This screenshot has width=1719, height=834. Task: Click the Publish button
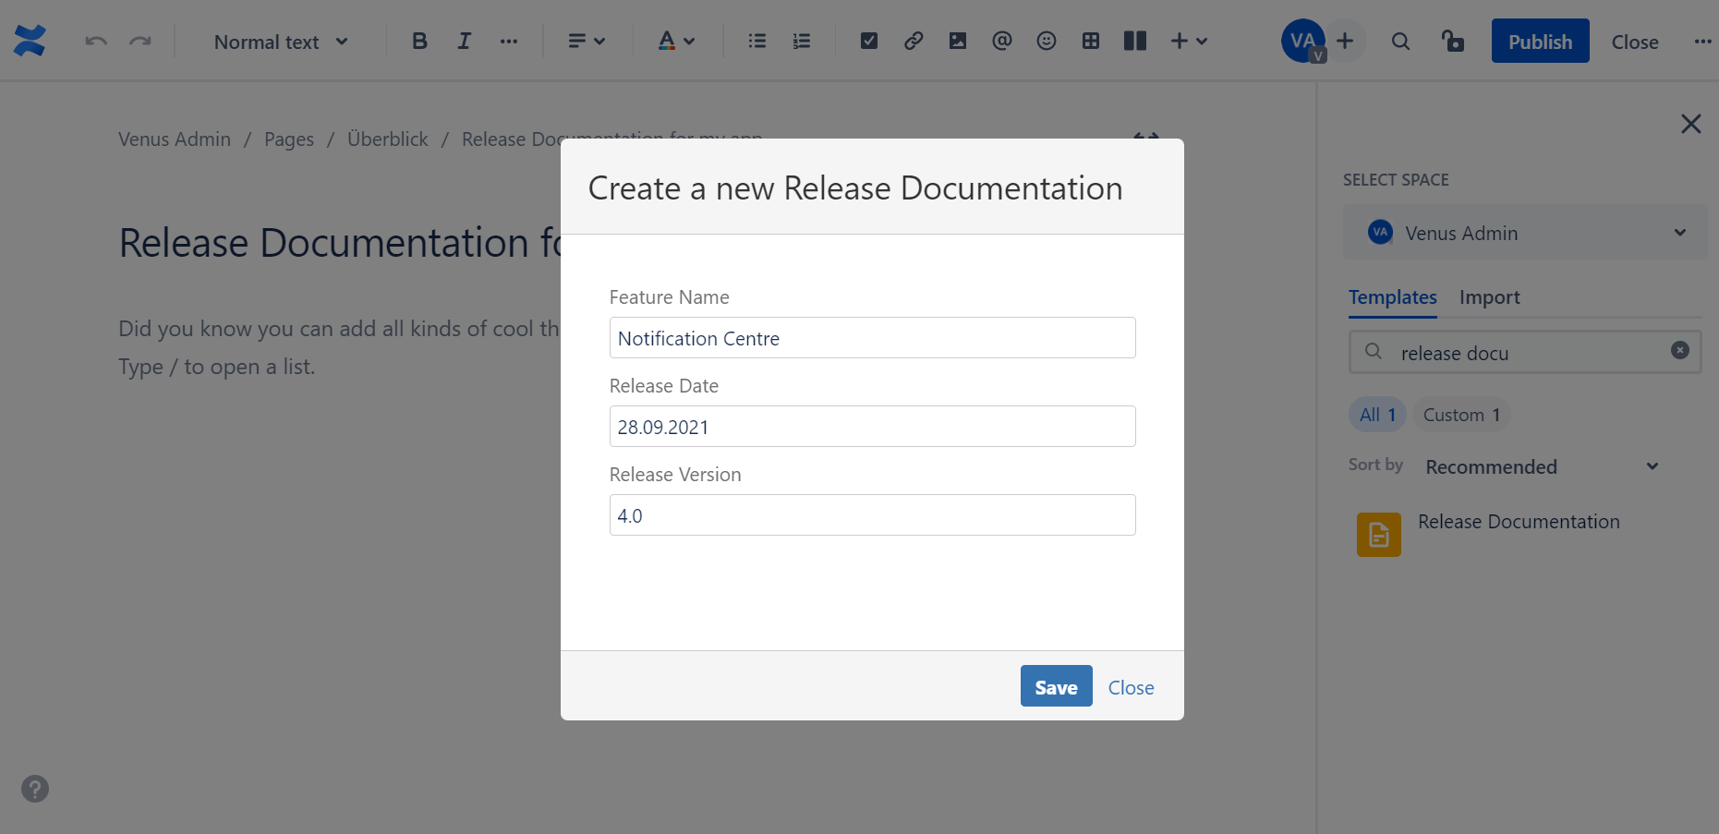[1539, 41]
